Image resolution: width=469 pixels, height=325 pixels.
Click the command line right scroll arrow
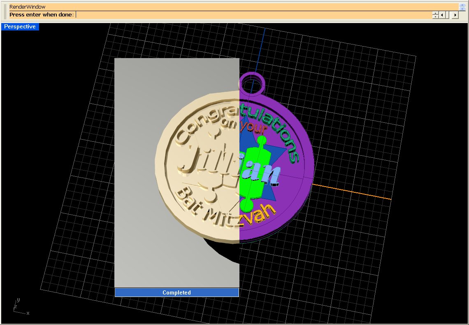[455, 15]
